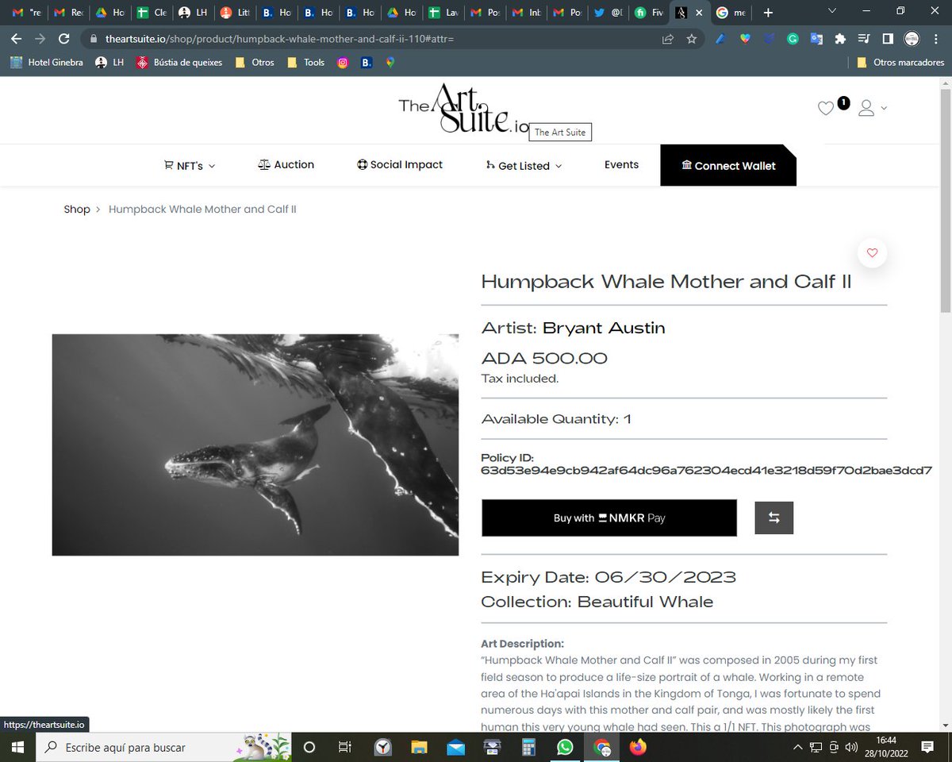Open the Mail app from the taskbar

tap(455, 747)
